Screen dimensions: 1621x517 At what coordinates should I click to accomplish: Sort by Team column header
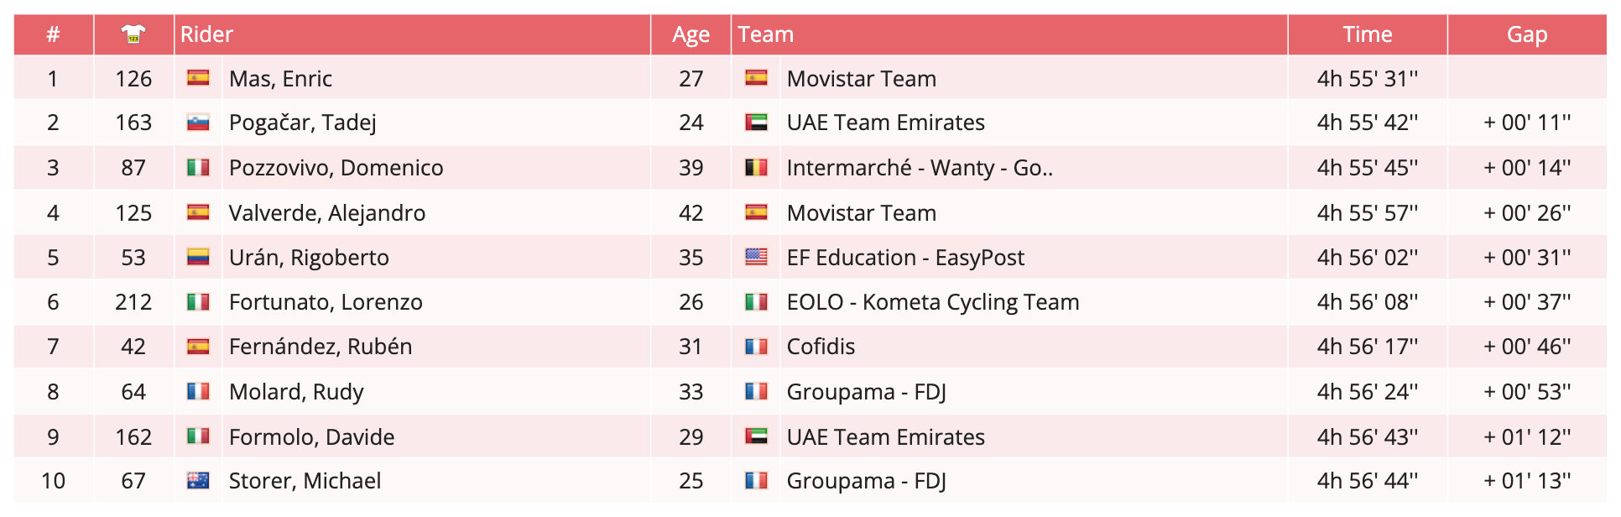tap(765, 34)
